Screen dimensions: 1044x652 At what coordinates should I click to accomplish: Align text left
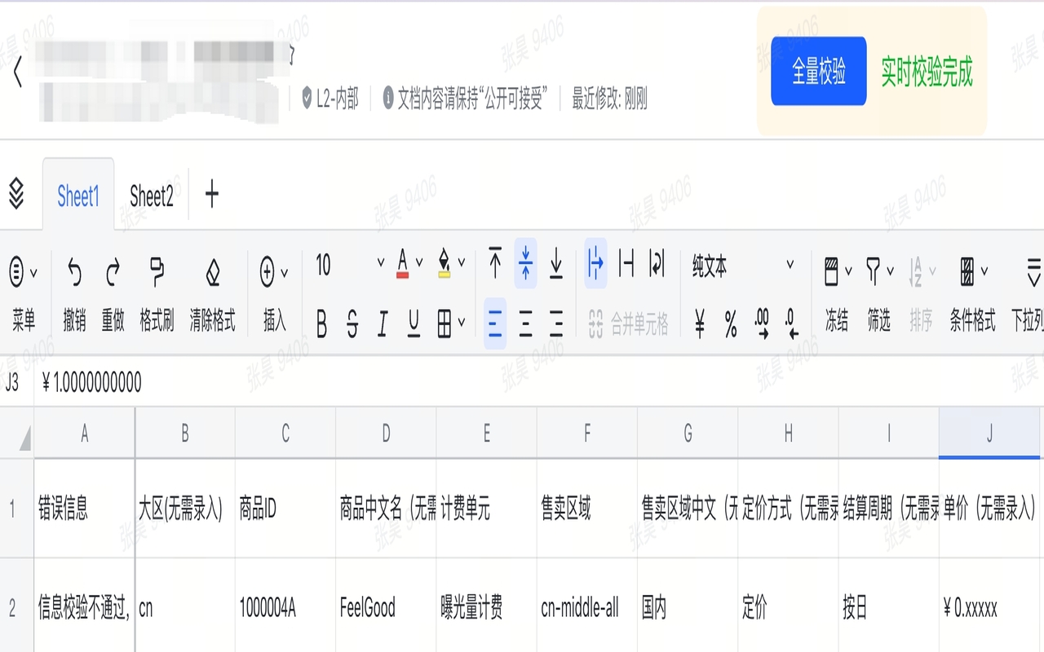(x=495, y=324)
